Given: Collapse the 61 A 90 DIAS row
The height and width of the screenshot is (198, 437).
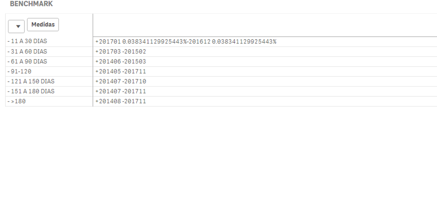Looking at the screenshot, I should coord(9,62).
